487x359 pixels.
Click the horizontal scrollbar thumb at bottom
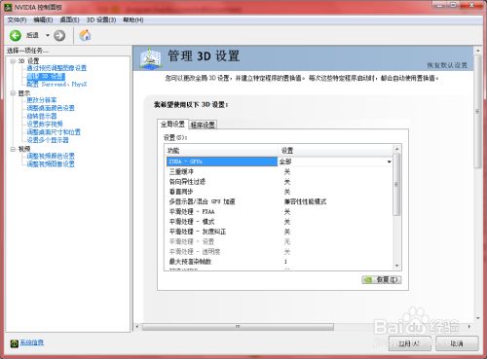click(x=238, y=327)
